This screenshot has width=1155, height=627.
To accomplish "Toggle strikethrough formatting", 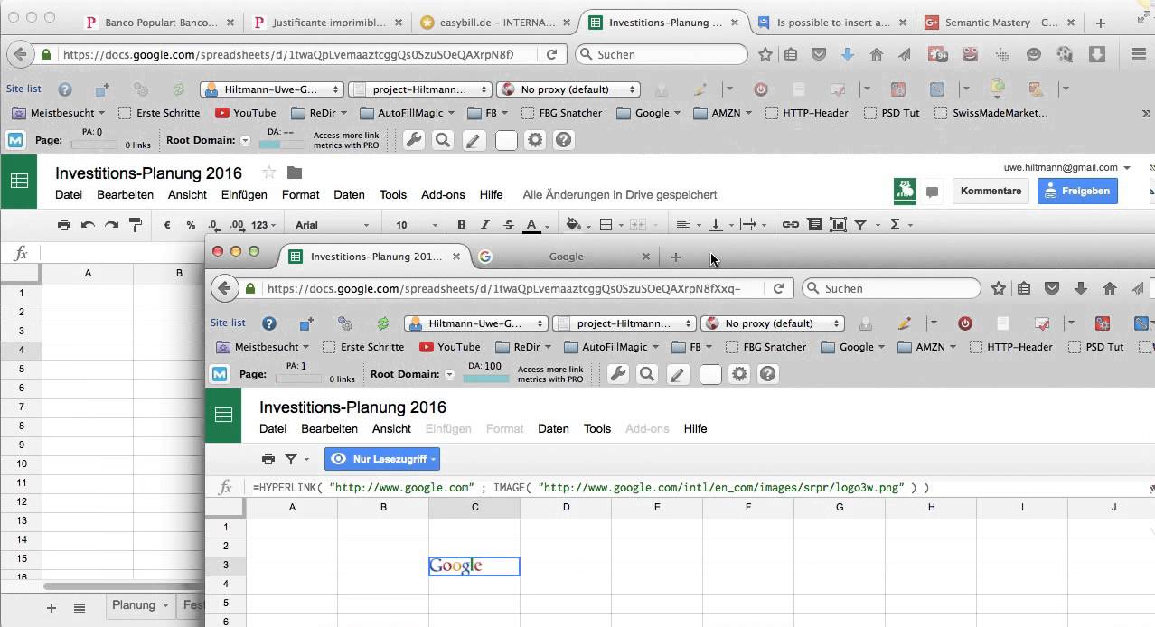I will coord(509,225).
